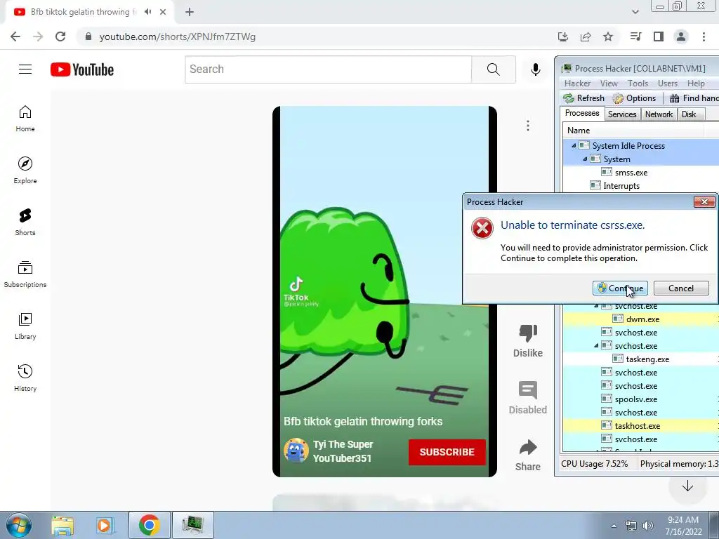Screen dimensions: 719x539
Task: Click the YouTube search input field
Action: (x=328, y=69)
